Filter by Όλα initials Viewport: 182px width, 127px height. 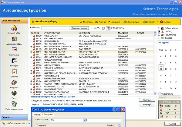pyautogui.click(x=161, y=50)
